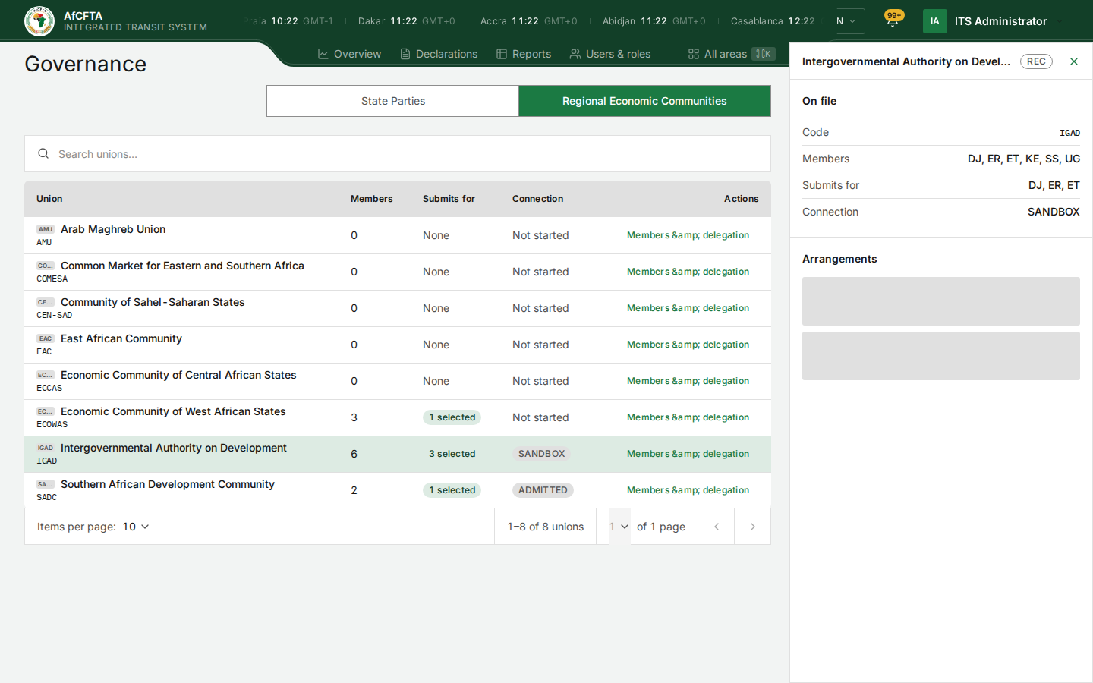Open Members & delegation for Arab Maghreb Union

(x=688, y=235)
